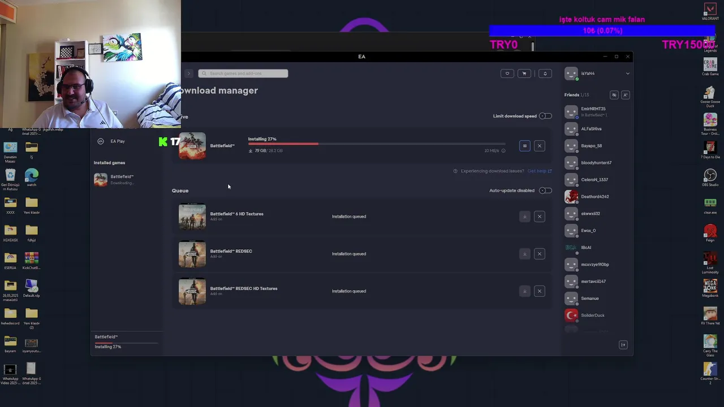Click the Goose Goose Duck desktop shortcut
This screenshot has height=407, width=724.
click(710, 96)
